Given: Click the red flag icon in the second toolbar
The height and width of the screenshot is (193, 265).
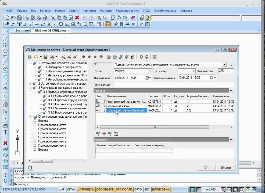Looking at the screenshot, I should (142, 24).
